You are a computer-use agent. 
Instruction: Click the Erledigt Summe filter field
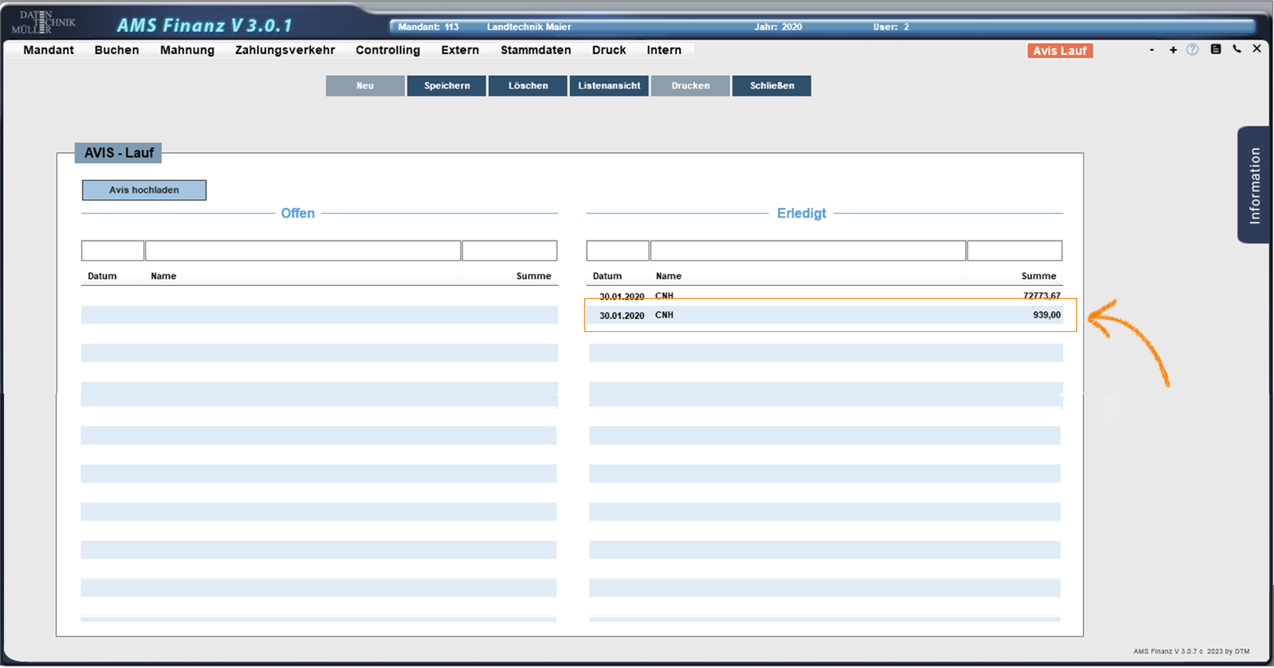(1014, 251)
